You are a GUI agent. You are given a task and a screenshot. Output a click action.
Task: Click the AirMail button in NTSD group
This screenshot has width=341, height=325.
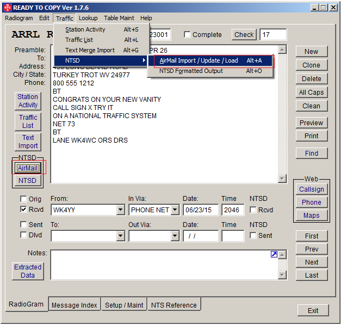pyautogui.click(x=28, y=168)
